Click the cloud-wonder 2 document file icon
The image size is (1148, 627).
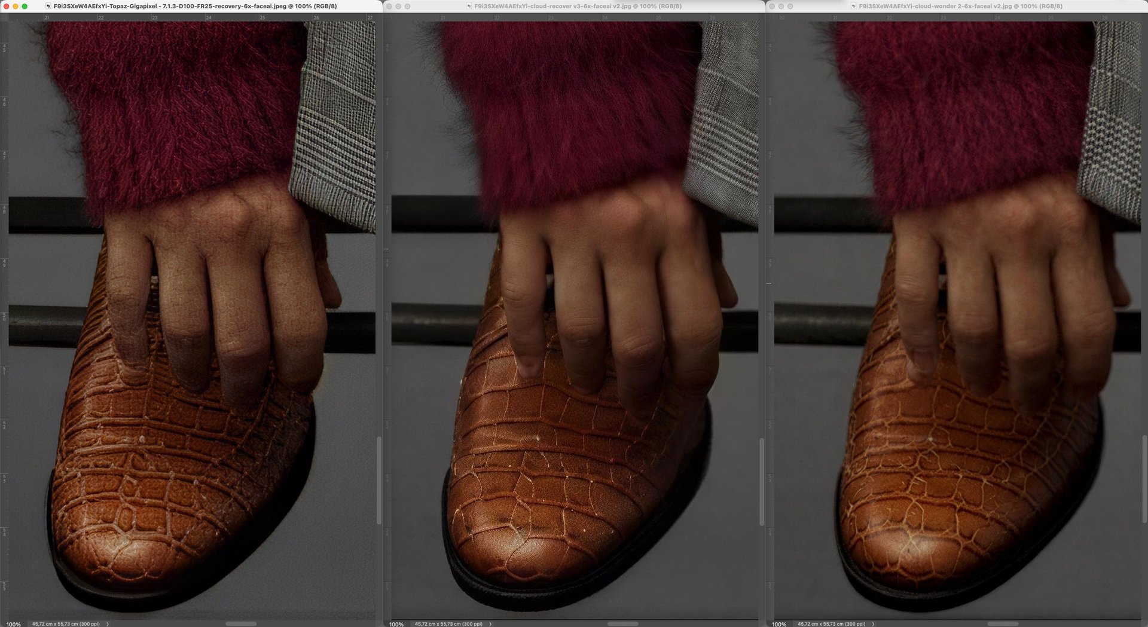tap(853, 6)
